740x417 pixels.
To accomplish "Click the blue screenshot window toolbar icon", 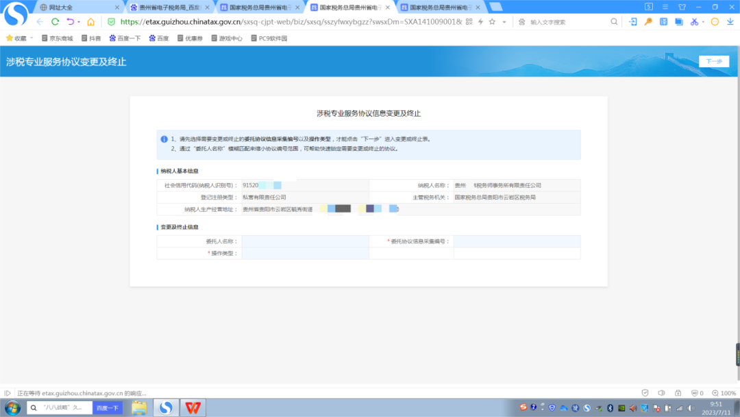I will pyautogui.click(x=678, y=22).
